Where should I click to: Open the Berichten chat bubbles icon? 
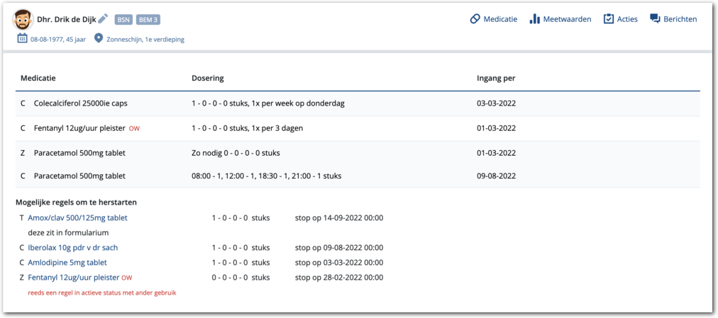[655, 19]
